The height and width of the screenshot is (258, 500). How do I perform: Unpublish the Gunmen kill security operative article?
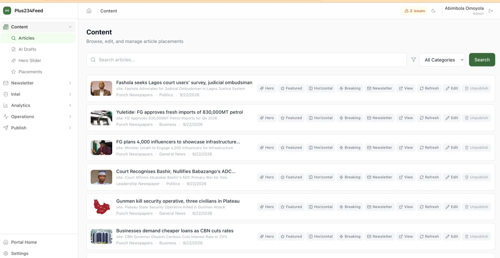(x=477, y=207)
